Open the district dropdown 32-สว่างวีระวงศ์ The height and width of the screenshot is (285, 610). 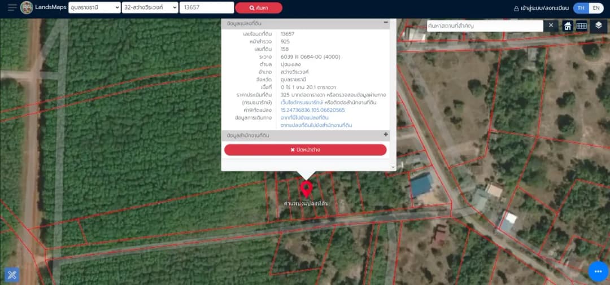point(150,7)
